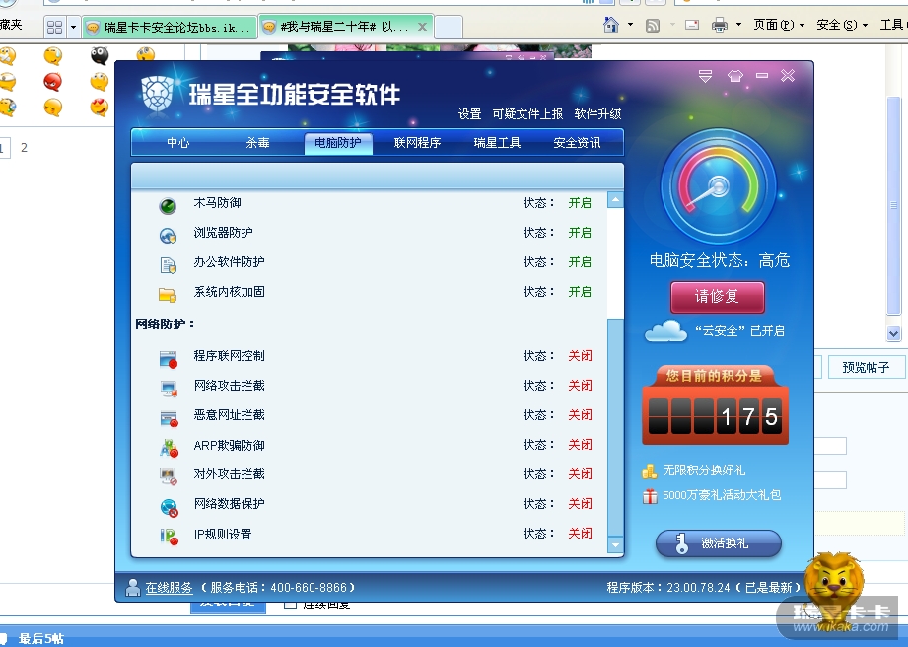Click the gift box icon beside 5000万豪礼

(x=650, y=496)
